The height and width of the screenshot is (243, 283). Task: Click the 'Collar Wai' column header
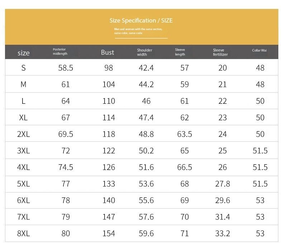(x=259, y=50)
